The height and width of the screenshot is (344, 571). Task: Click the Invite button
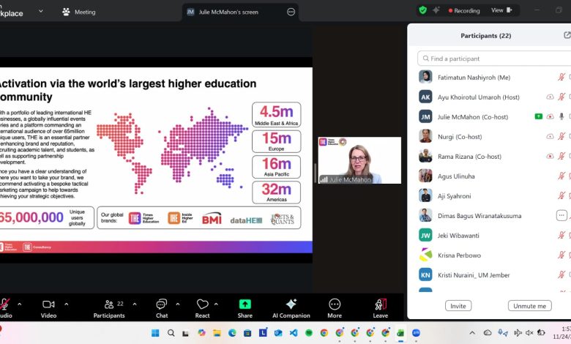(x=458, y=306)
